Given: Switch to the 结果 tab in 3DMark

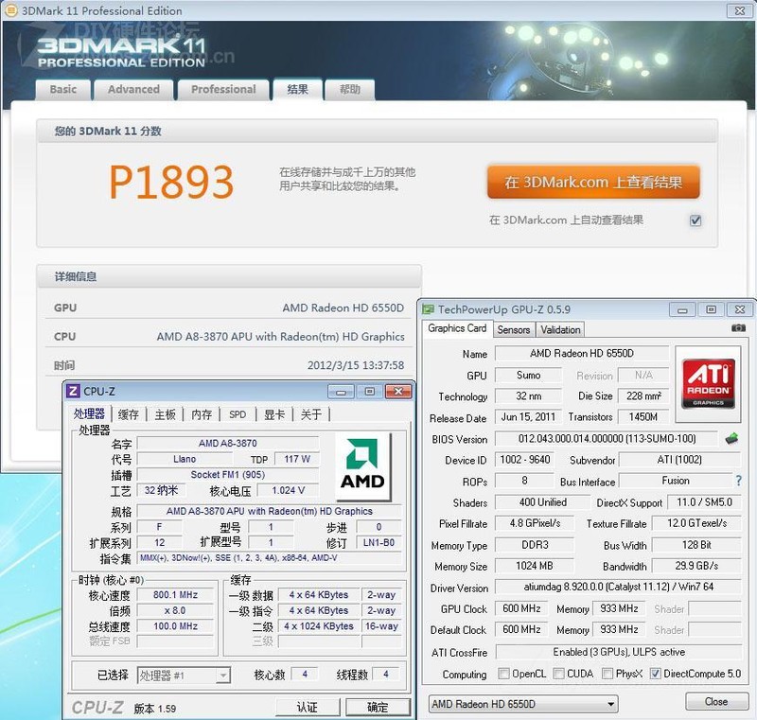Looking at the screenshot, I should [x=297, y=89].
